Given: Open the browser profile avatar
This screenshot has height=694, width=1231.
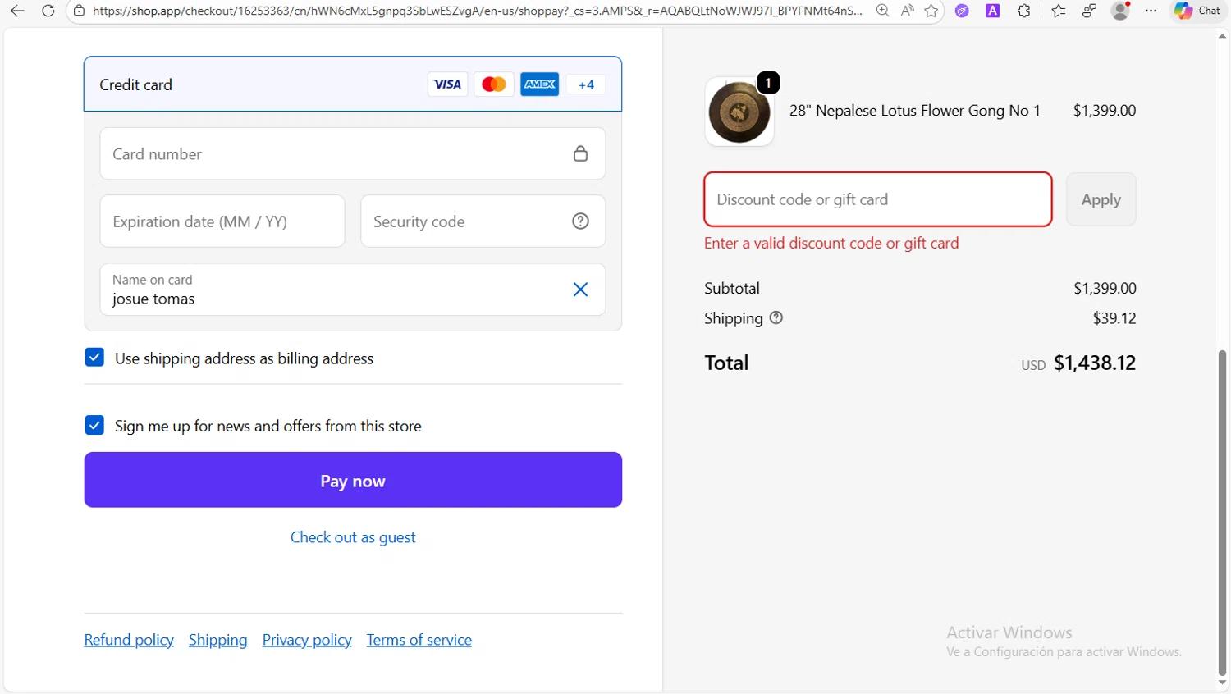Looking at the screenshot, I should point(1120,11).
